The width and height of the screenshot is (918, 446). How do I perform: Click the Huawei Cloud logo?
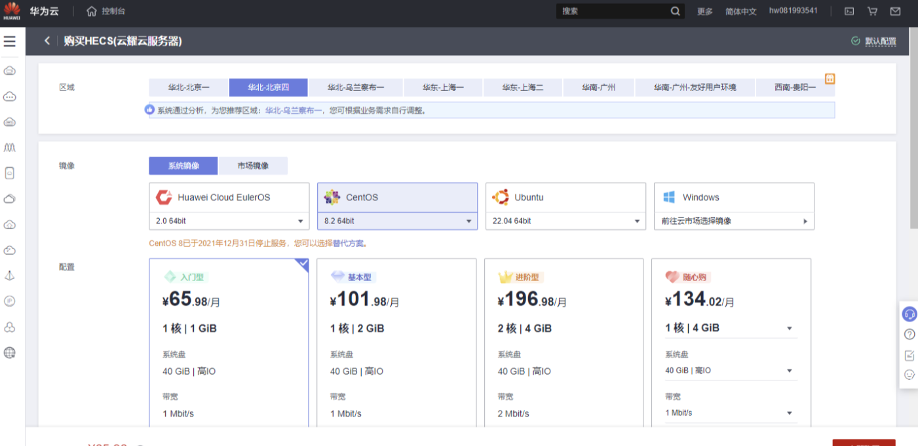[x=12, y=11]
